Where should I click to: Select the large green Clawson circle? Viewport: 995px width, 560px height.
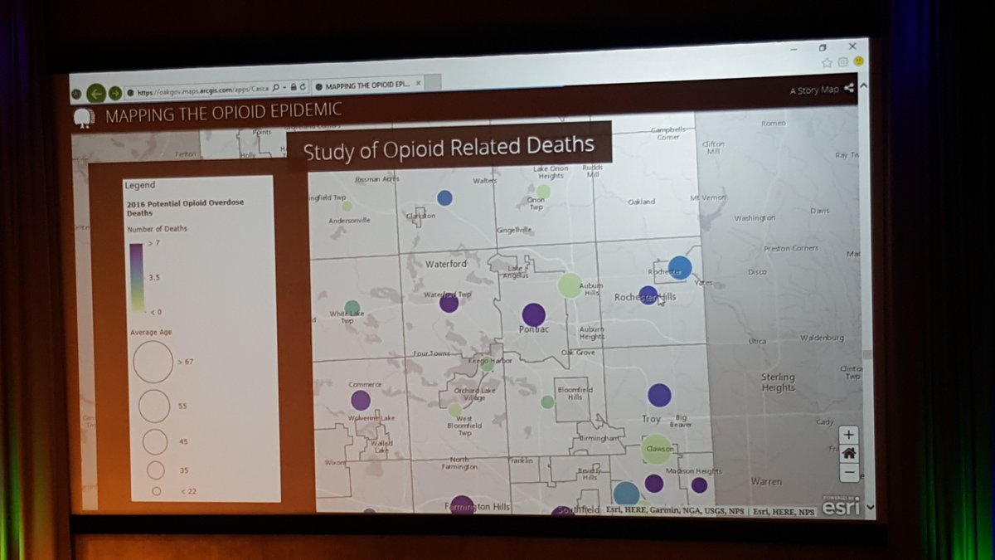coord(657,449)
